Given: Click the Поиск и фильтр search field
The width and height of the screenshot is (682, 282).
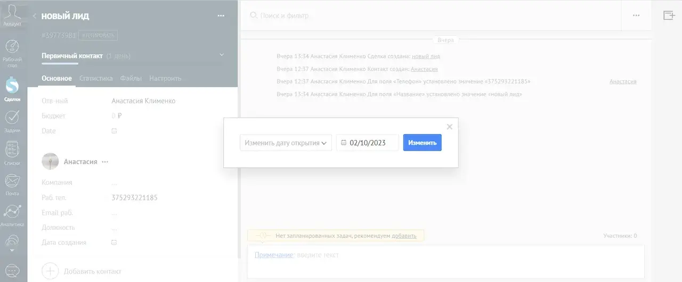Looking at the screenshot, I should (x=284, y=15).
